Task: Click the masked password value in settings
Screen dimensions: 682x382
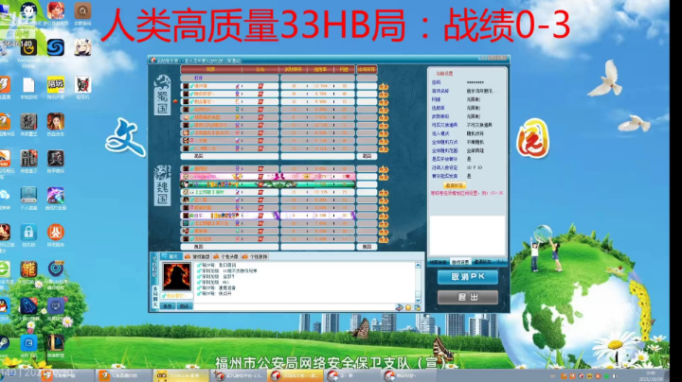Action: pyautogui.click(x=475, y=82)
